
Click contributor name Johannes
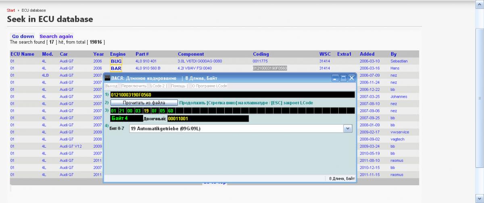399,96
